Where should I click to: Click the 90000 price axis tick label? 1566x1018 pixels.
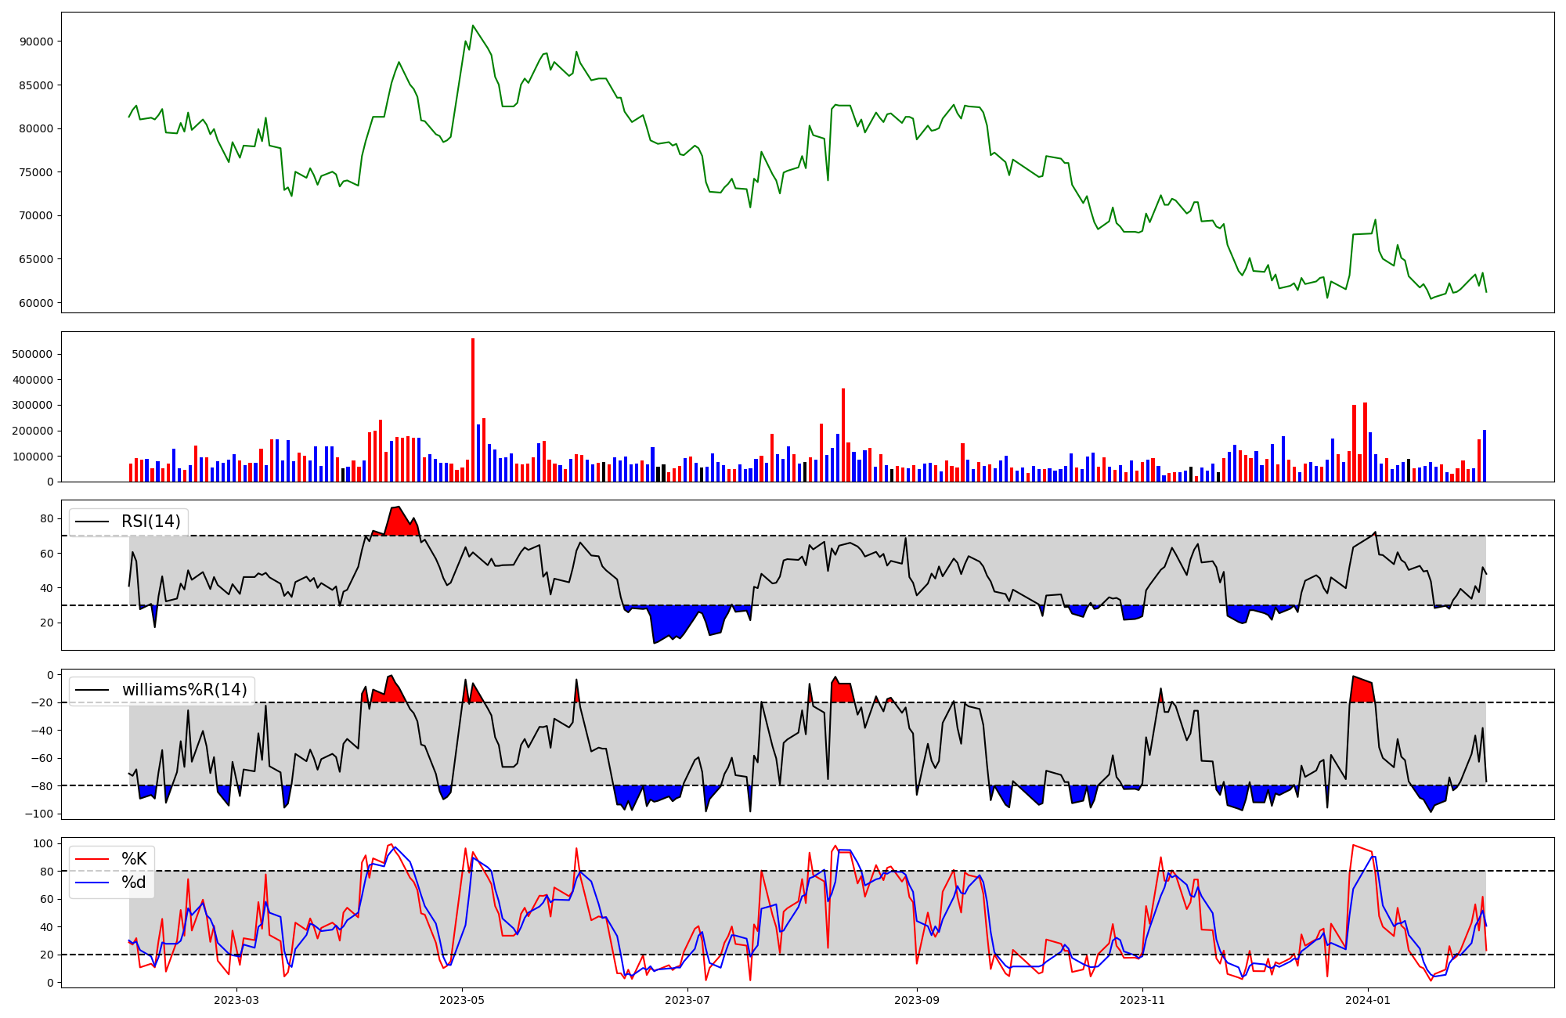coord(36,42)
